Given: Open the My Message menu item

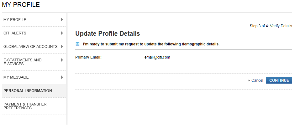Looking at the screenshot, I should tap(16, 77).
